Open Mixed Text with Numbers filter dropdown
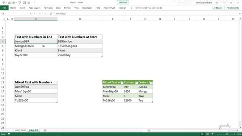 pyautogui.click(x=56, y=83)
